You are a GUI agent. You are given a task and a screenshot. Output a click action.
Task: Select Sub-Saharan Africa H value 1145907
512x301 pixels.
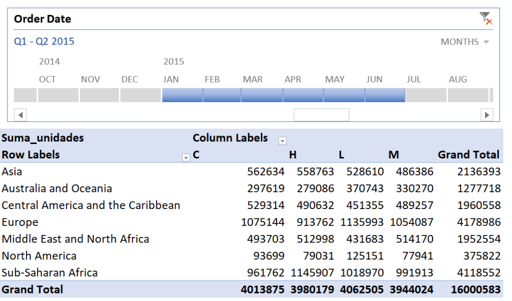click(312, 272)
